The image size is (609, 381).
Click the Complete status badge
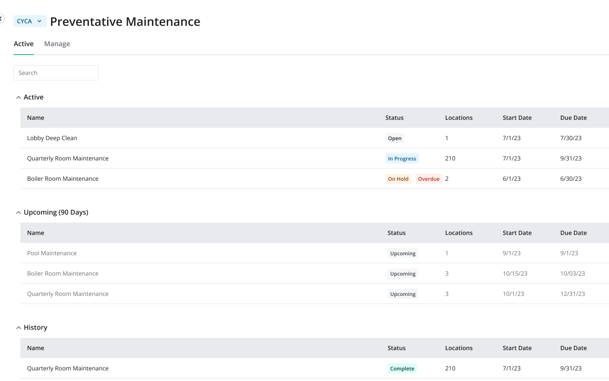(x=402, y=369)
